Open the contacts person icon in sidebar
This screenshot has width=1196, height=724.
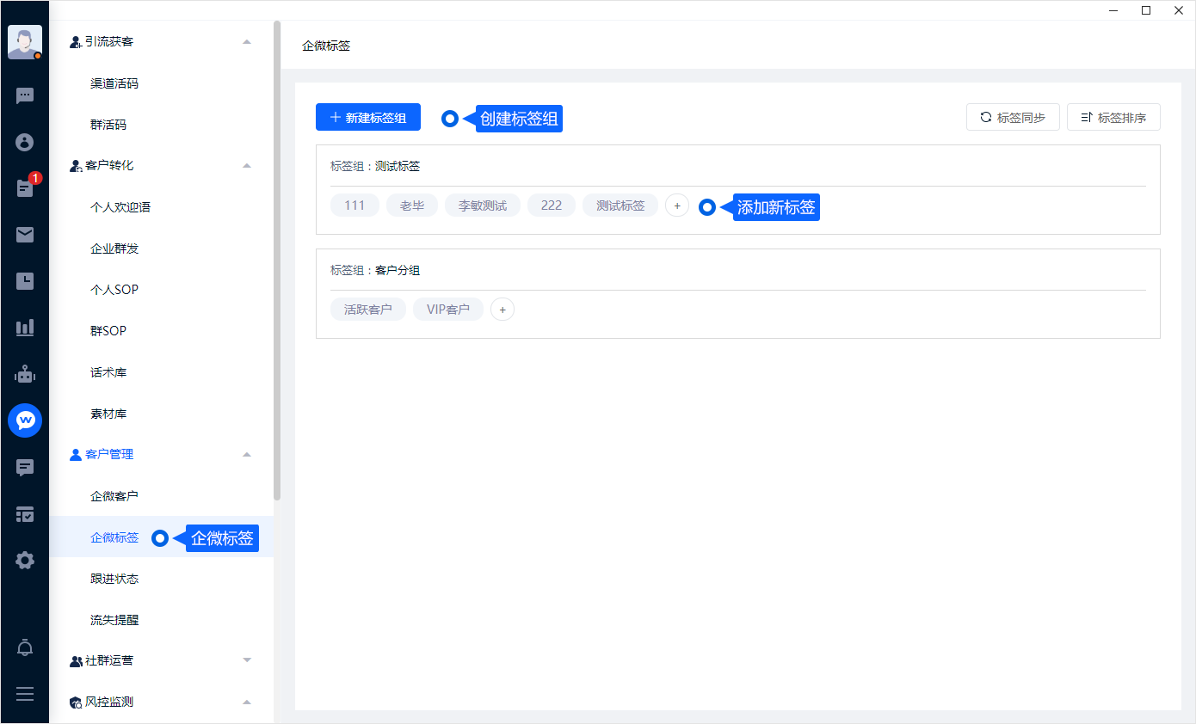pyautogui.click(x=25, y=142)
